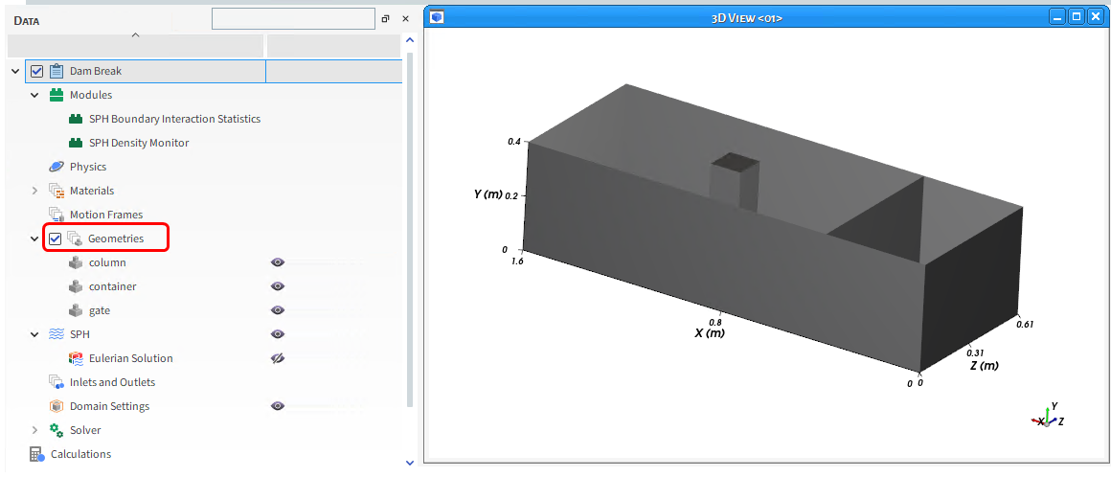Click the Data tree vertical scrollbar thumb
Image resolution: width=1111 pixels, height=477 pixels.
click(410, 230)
